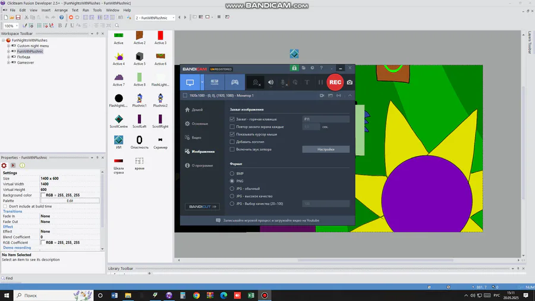The width and height of the screenshot is (535, 301).
Task: Select 'JPG - высокое качество' radio button
Action: (232, 196)
